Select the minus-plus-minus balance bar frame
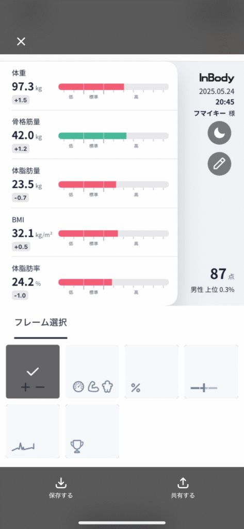The height and width of the screenshot is (529, 244). [211, 371]
